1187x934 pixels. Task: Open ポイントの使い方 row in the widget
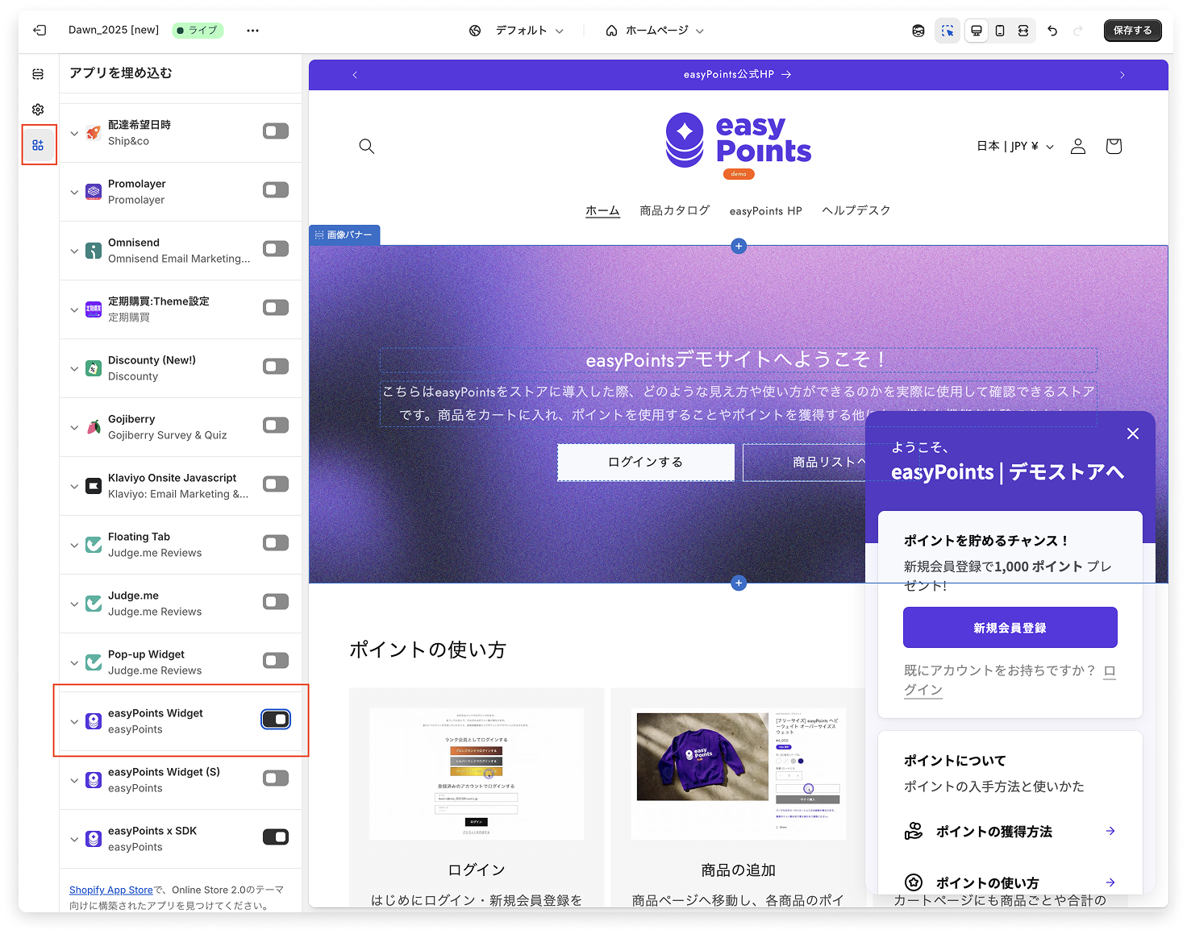(1010, 882)
